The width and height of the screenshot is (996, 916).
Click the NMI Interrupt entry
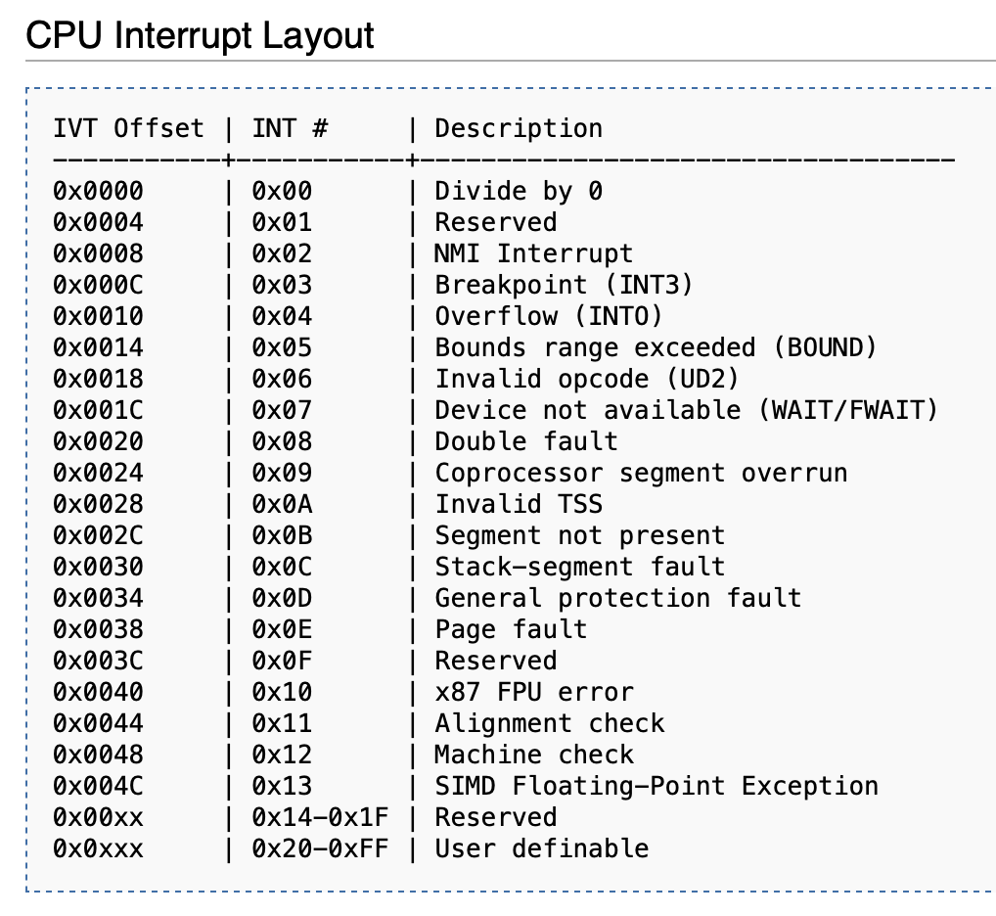(533, 253)
